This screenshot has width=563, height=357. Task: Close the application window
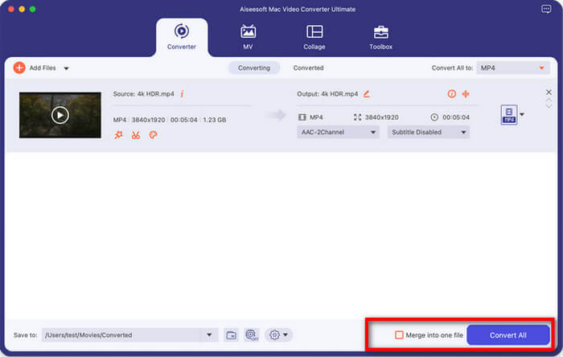(x=11, y=9)
